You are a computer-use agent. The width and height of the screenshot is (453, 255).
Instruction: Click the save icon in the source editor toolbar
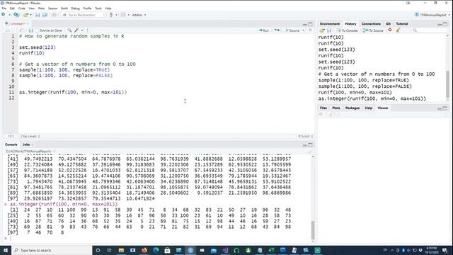coord(30,30)
